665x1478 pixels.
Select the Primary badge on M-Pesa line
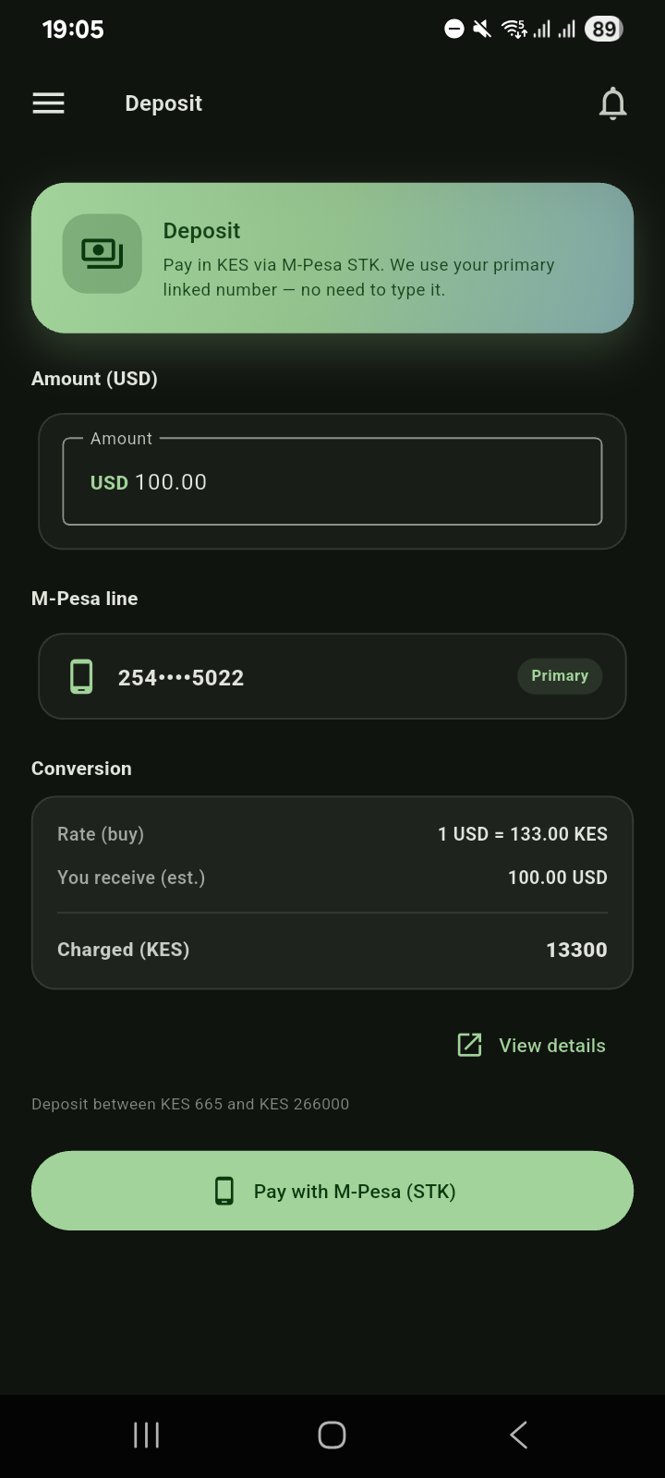click(560, 676)
